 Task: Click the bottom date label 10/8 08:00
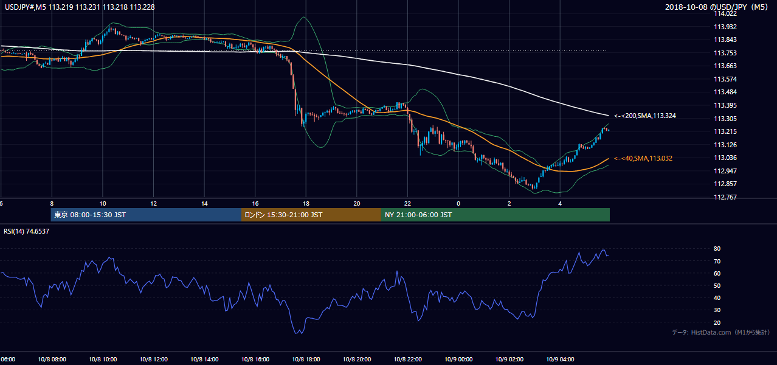(x=52, y=359)
